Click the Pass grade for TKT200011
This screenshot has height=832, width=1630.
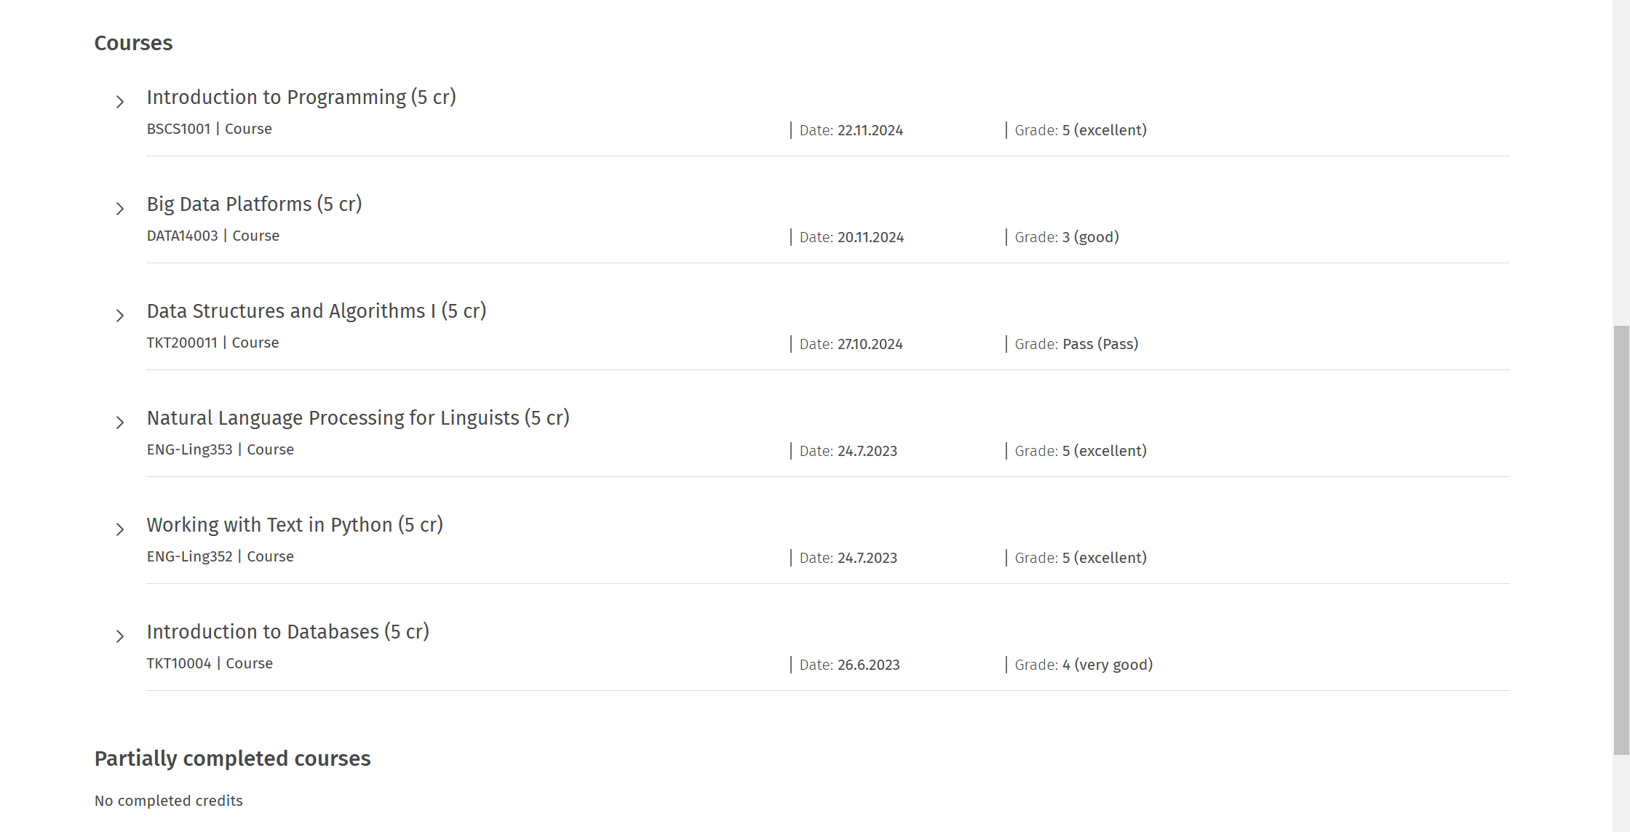pyautogui.click(x=1100, y=344)
